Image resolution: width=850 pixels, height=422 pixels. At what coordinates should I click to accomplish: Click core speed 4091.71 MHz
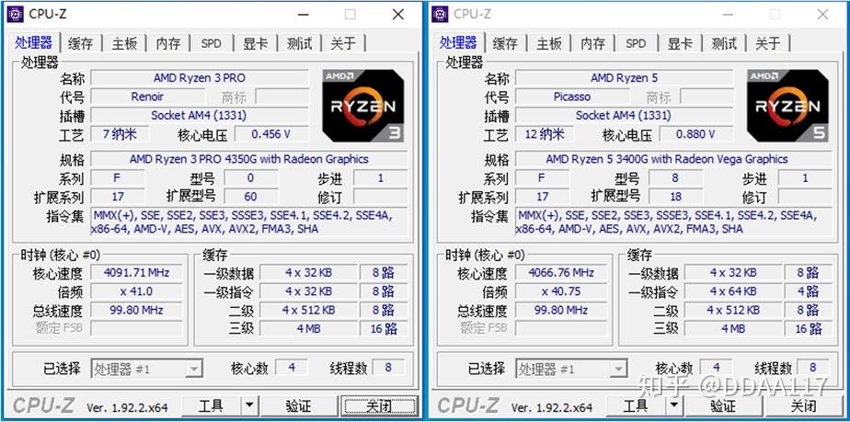pyautogui.click(x=136, y=272)
